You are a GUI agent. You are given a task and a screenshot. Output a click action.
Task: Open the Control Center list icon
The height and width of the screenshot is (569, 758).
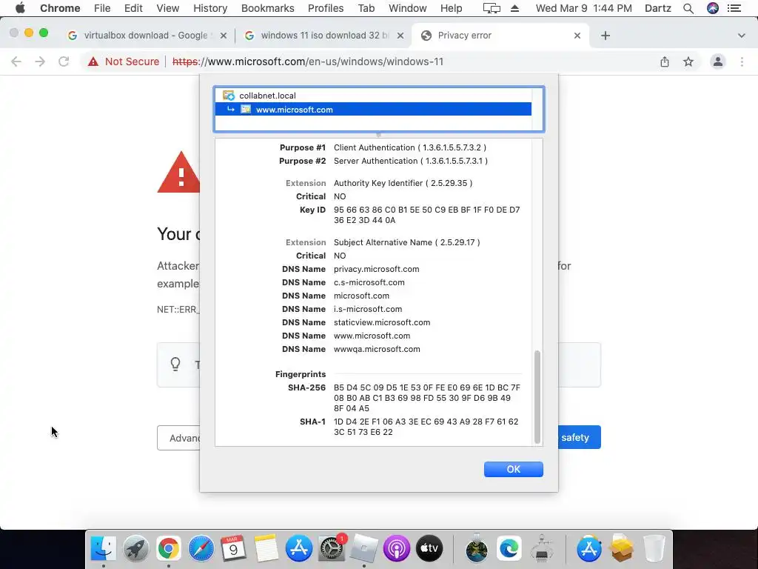tap(734, 8)
